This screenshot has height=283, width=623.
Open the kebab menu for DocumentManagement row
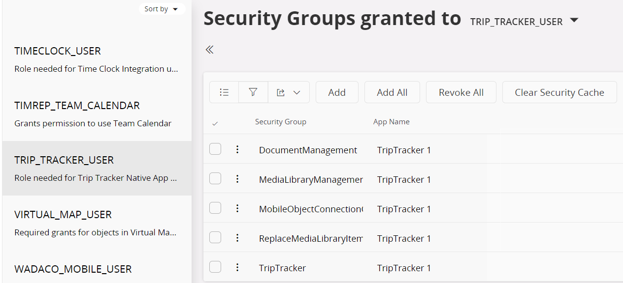237,149
